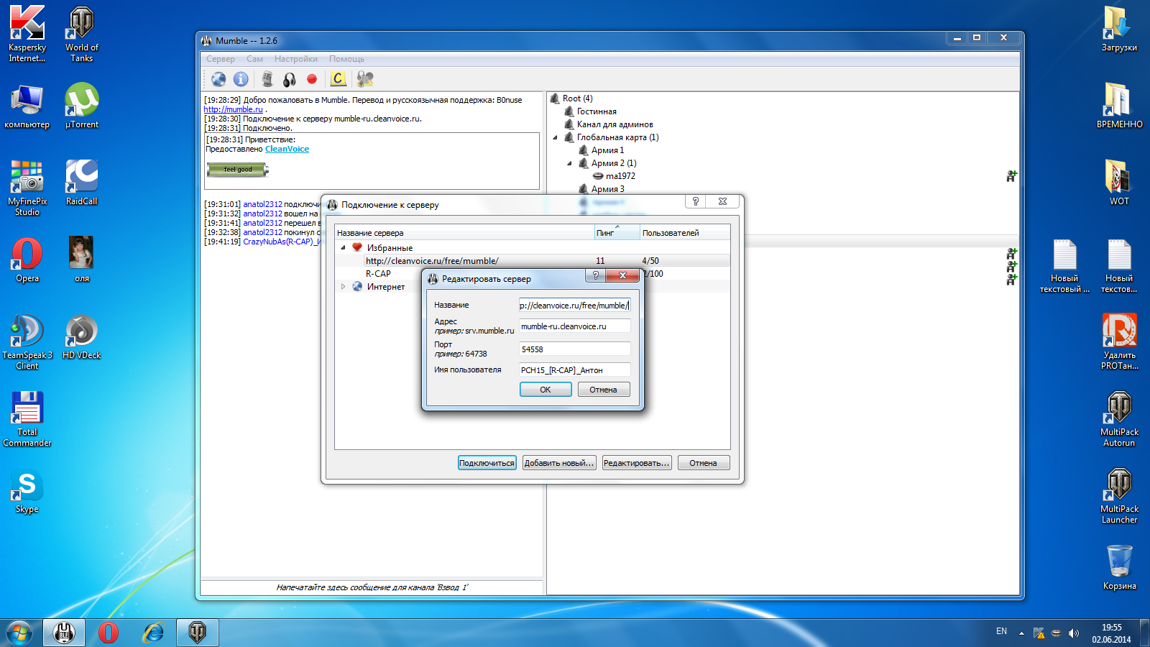Collapse the Глобальная карта channel

pos(555,137)
